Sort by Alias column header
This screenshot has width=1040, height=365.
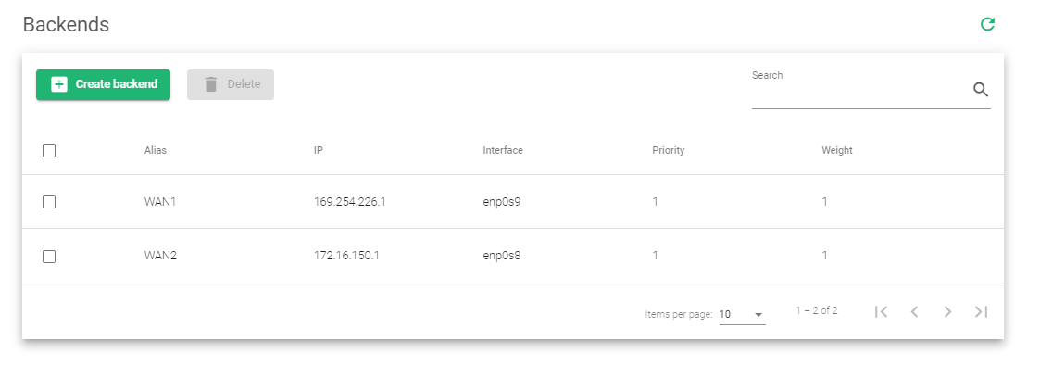156,151
